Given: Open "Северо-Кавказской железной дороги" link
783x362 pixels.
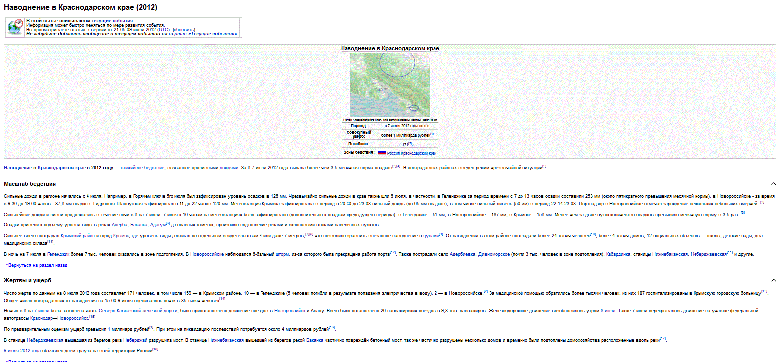Looking at the screenshot, I should (138, 311).
